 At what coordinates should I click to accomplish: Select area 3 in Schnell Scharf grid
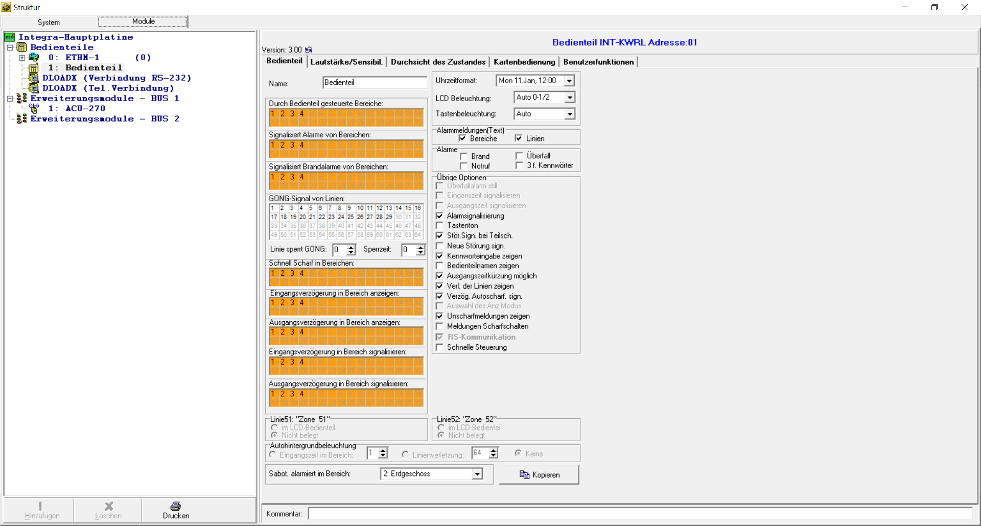tap(292, 273)
